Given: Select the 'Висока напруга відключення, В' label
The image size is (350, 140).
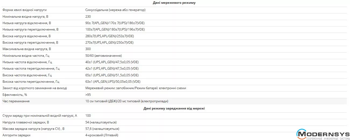Looking at the screenshot, I should [27, 36].
